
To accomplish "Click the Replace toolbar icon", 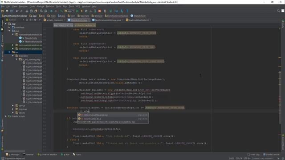I will click(x=46, y=11).
